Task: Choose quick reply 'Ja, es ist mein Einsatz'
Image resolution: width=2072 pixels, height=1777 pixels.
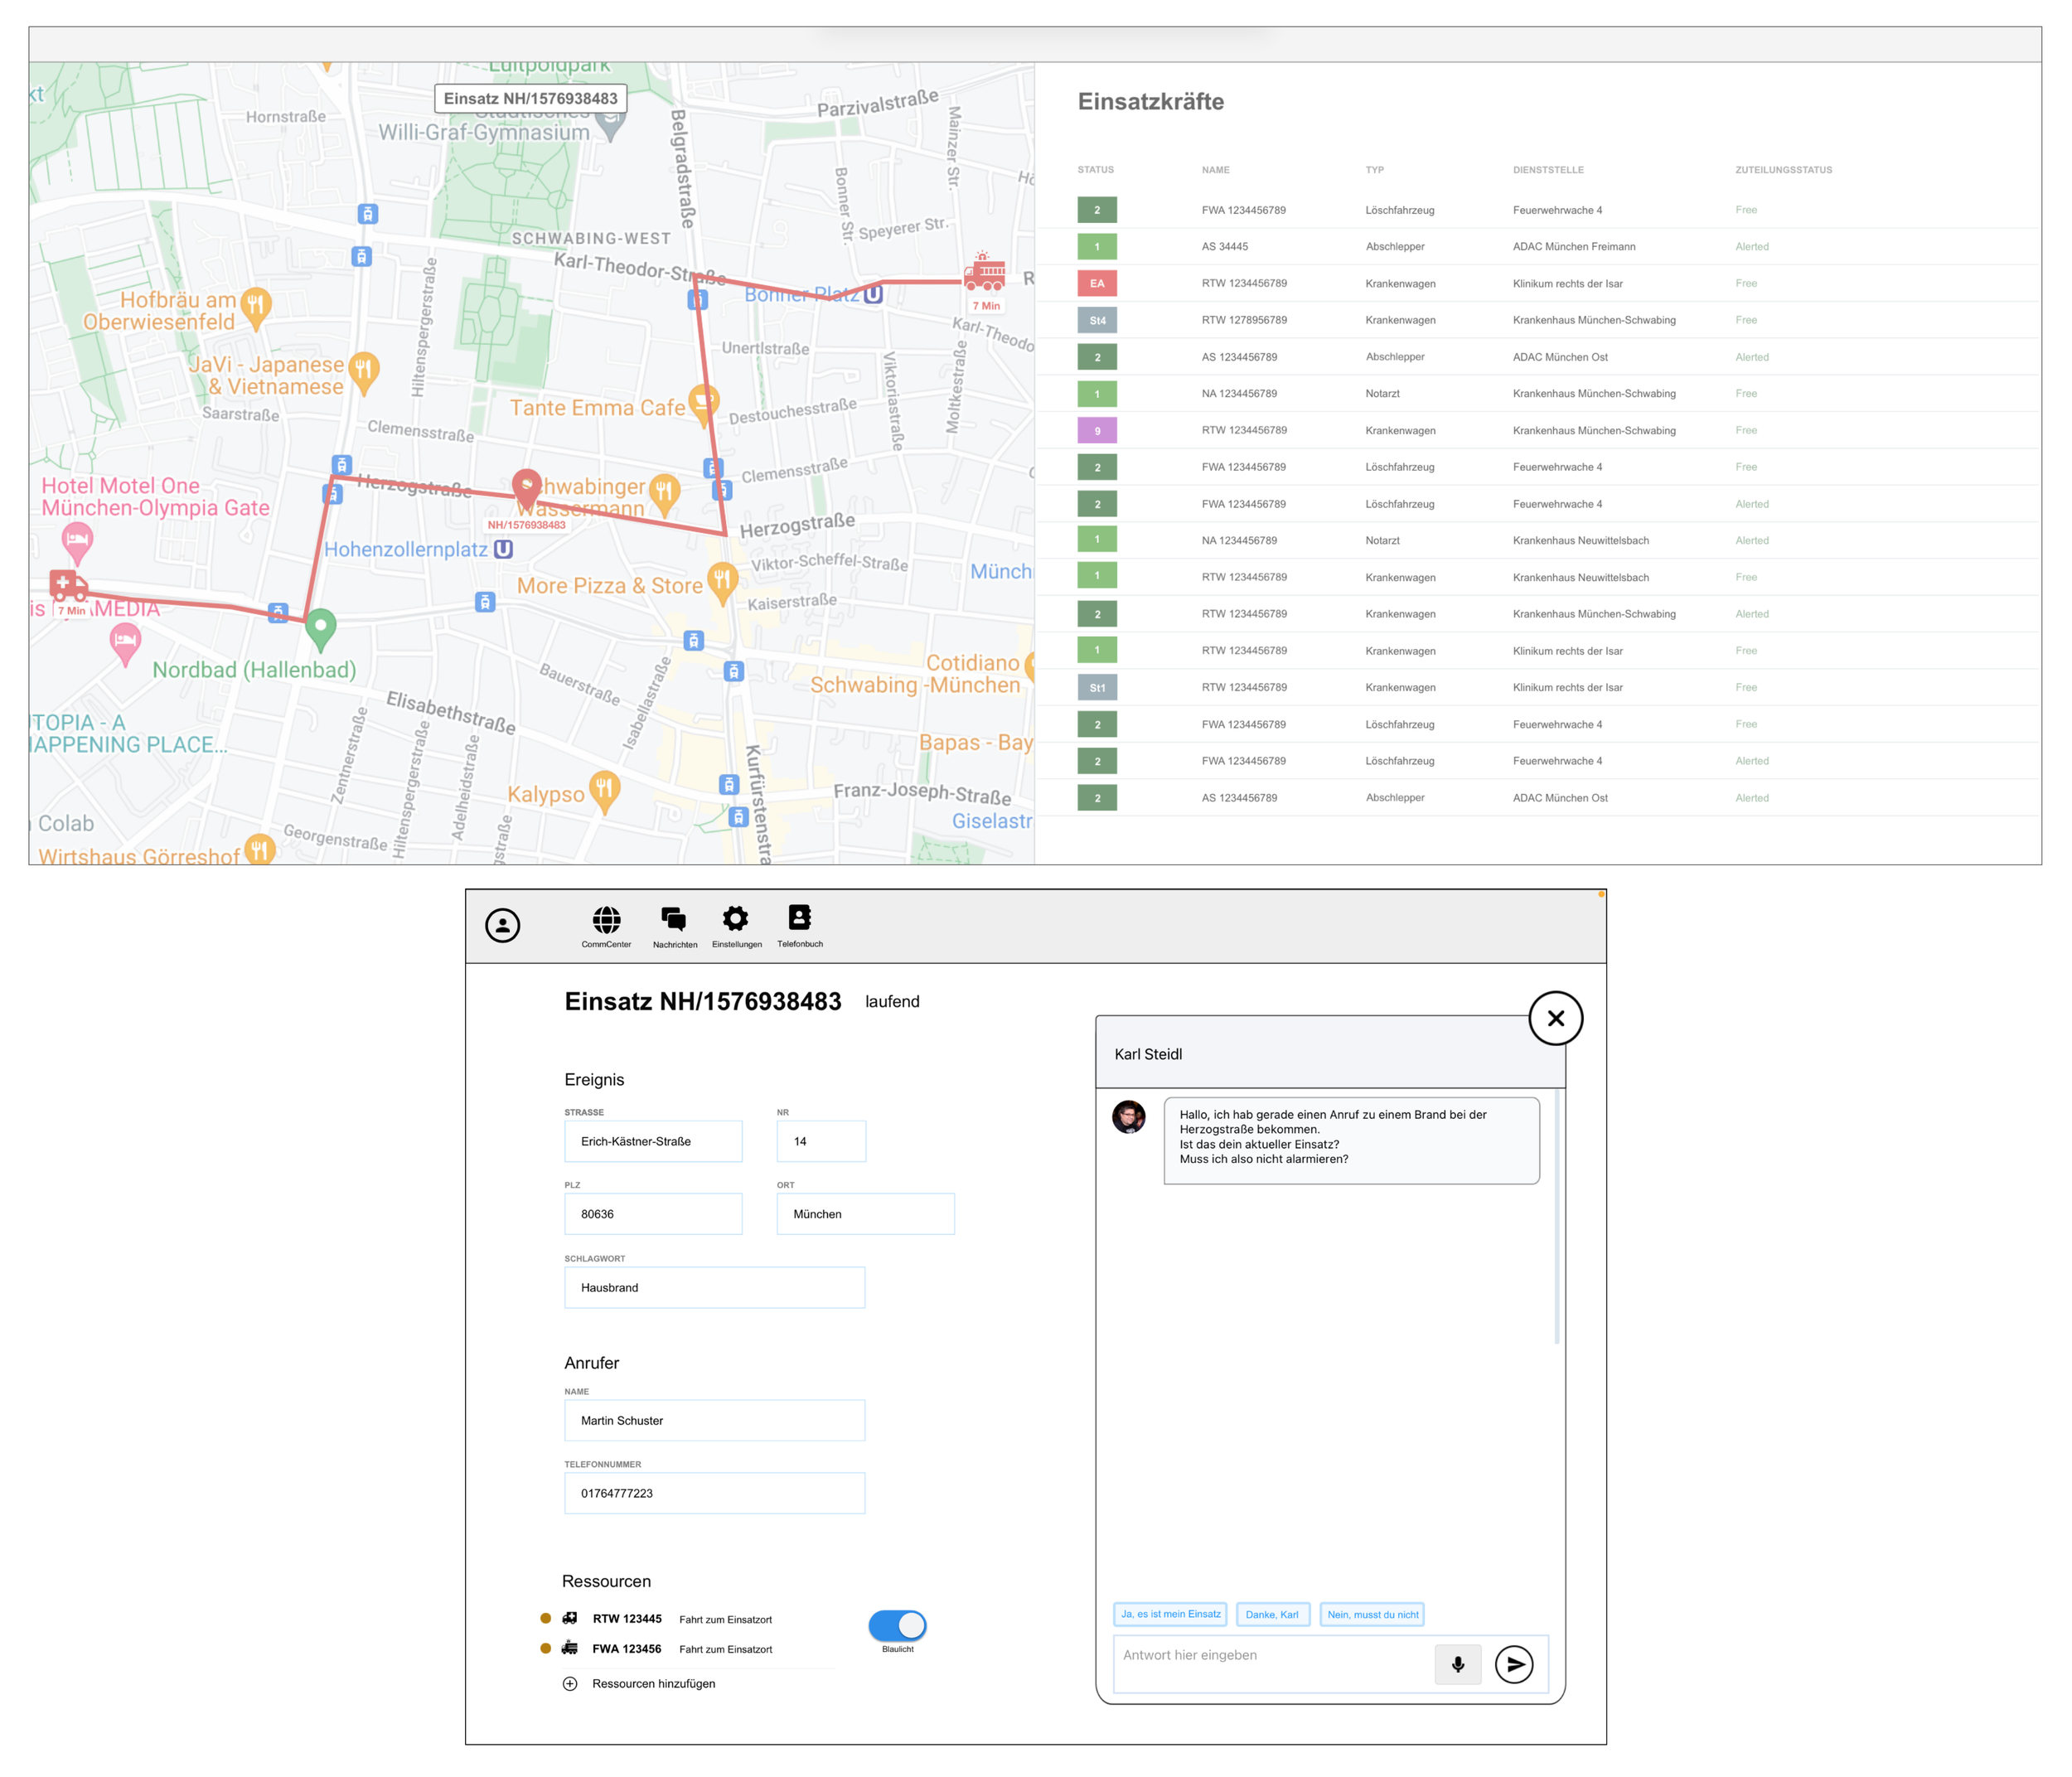Action: coord(1170,1614)
